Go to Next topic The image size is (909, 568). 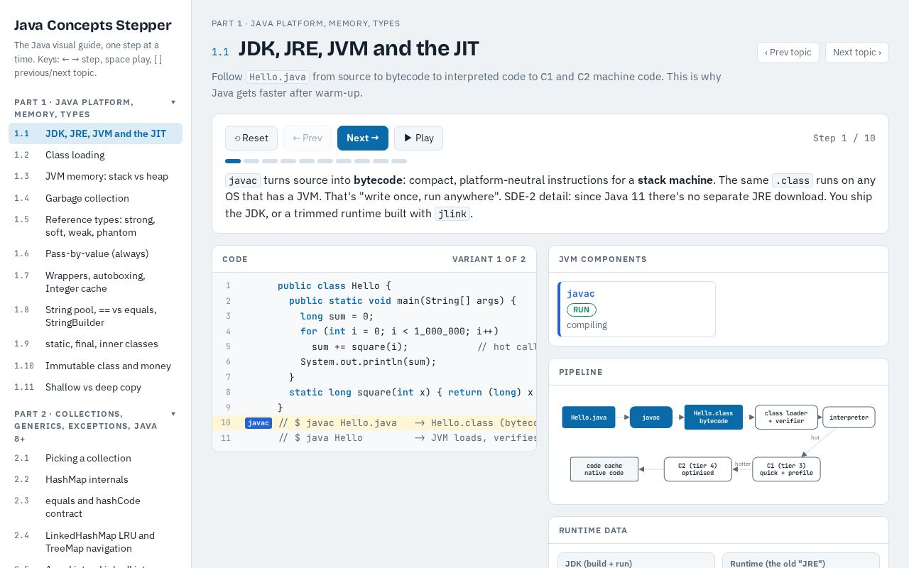pos(856,53)
